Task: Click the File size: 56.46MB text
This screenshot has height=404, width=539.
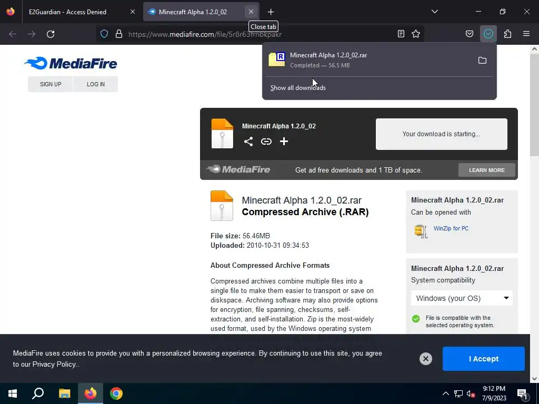Action: click(x=240, y=236)
